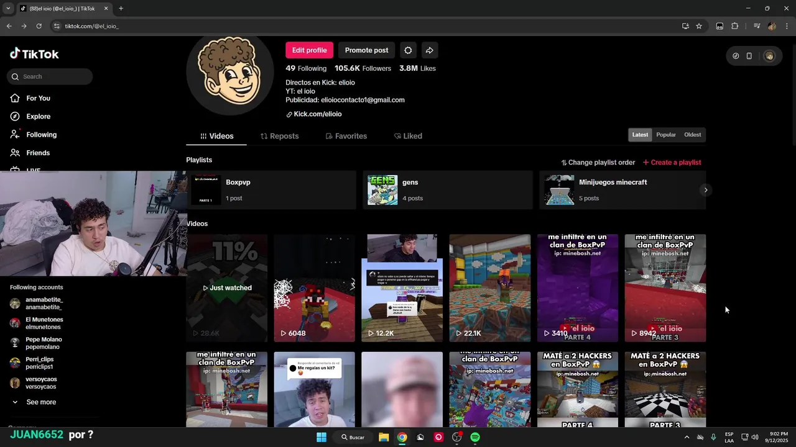Go back in Chrome
Viewport: 796px width, 447px height.
pyautogui.click(x=9, y=26)
